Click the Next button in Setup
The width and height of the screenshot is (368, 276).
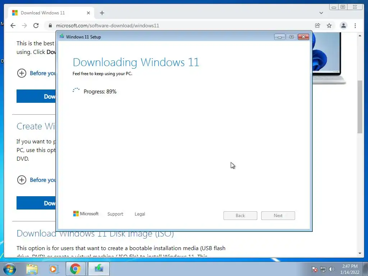click(278, 216)
